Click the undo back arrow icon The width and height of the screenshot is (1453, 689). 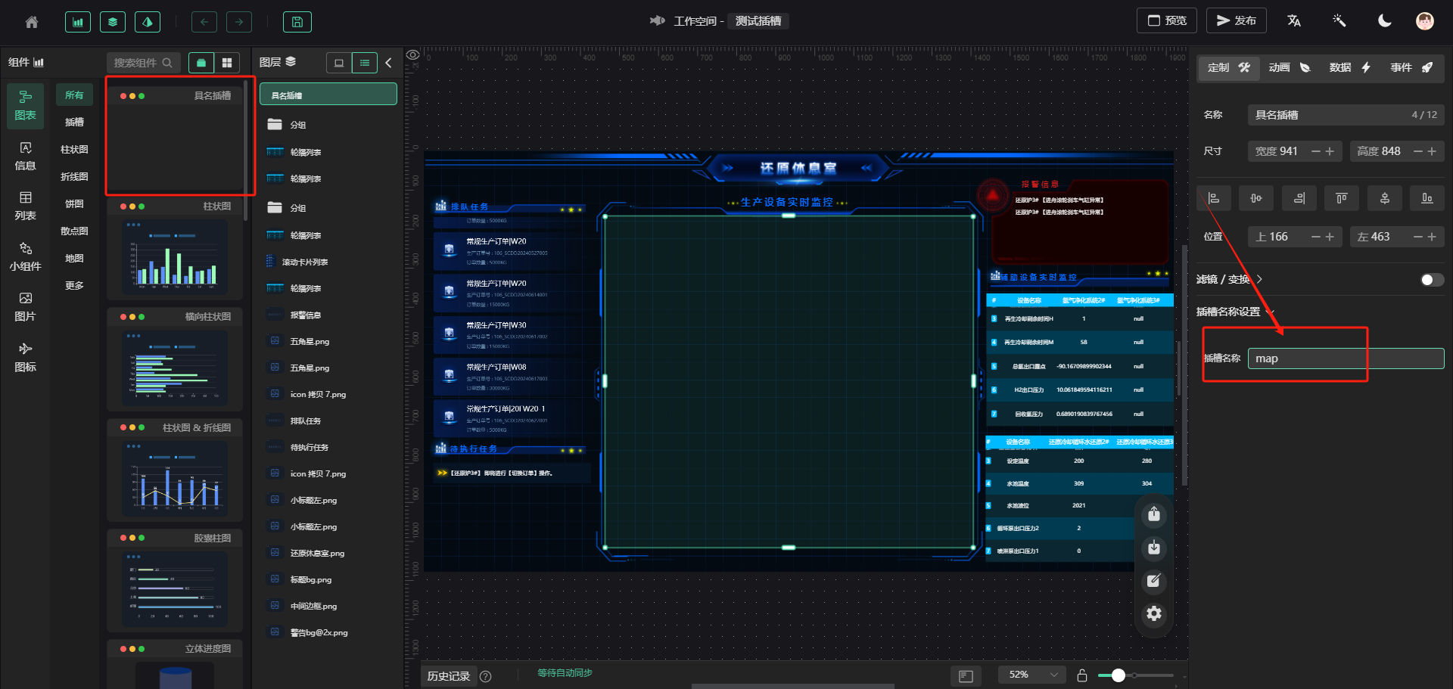tap(204, 22)
